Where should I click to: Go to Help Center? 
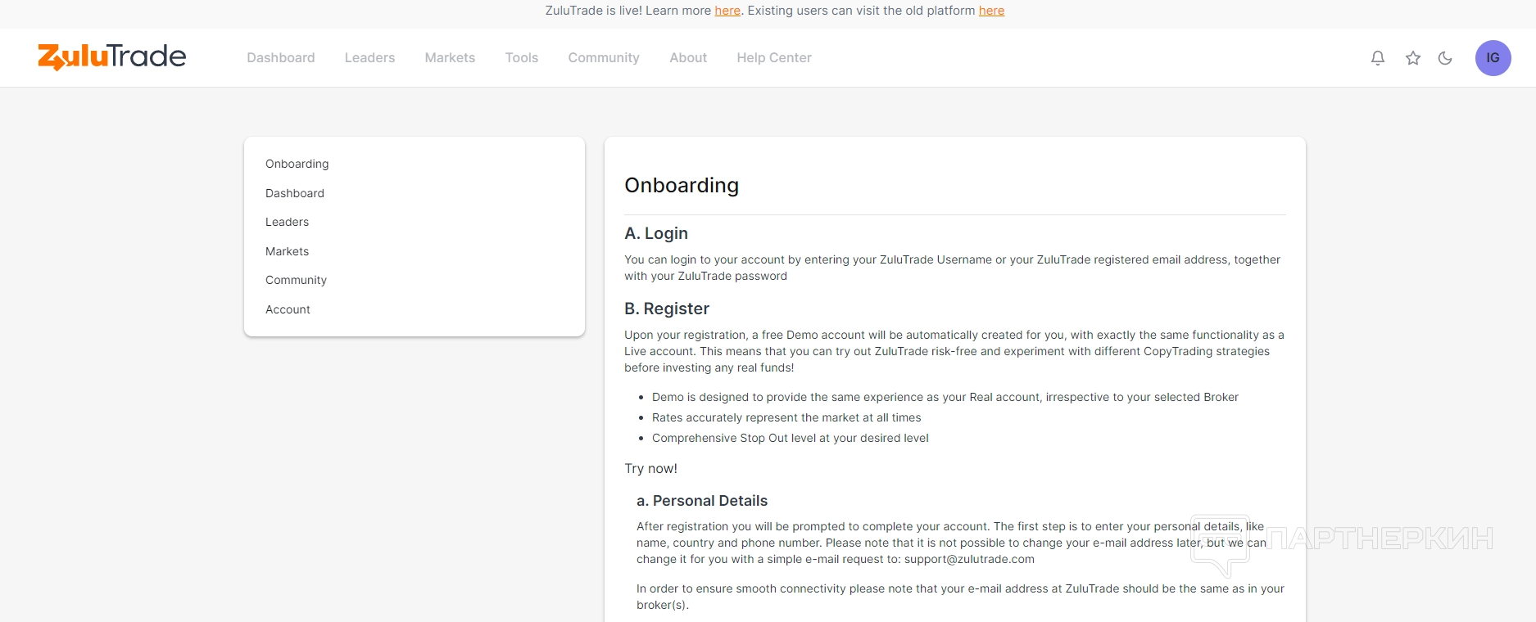(774, 58)
